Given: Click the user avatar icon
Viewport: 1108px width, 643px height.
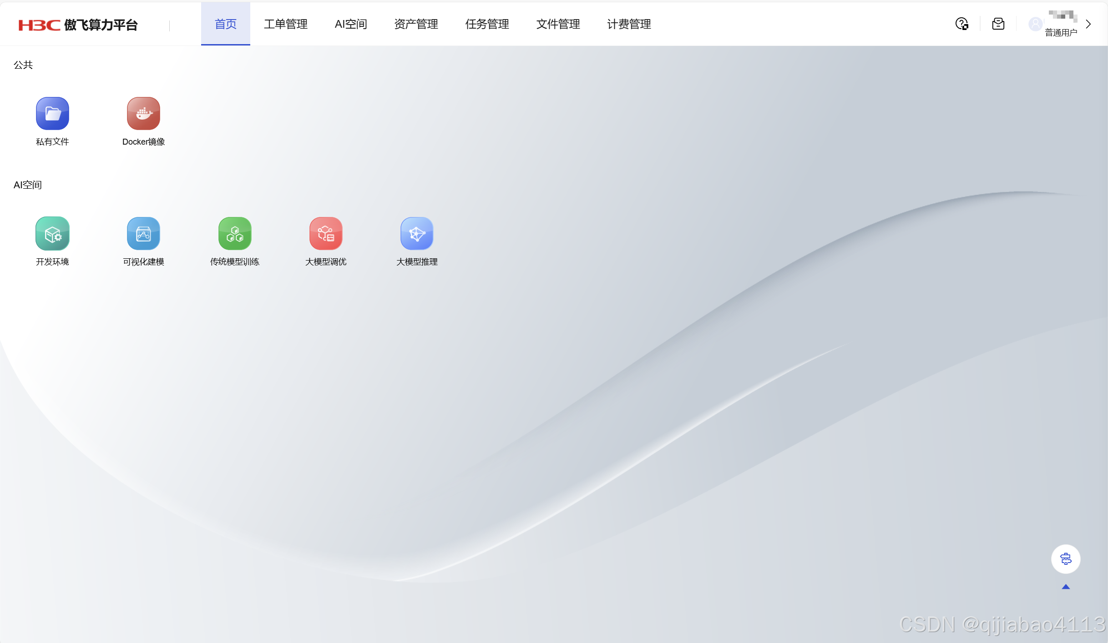Looking at the screenshot, I should click(x=1035, y=24).
